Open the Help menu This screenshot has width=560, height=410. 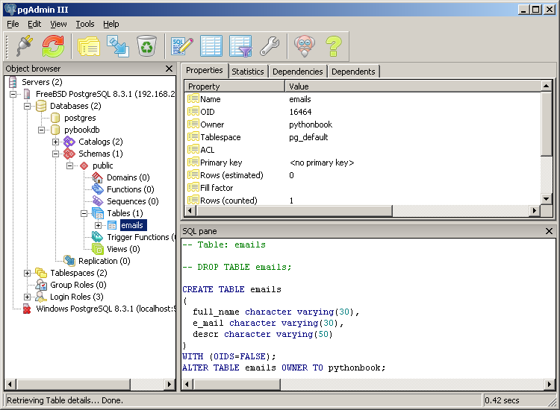coord(111,24)
